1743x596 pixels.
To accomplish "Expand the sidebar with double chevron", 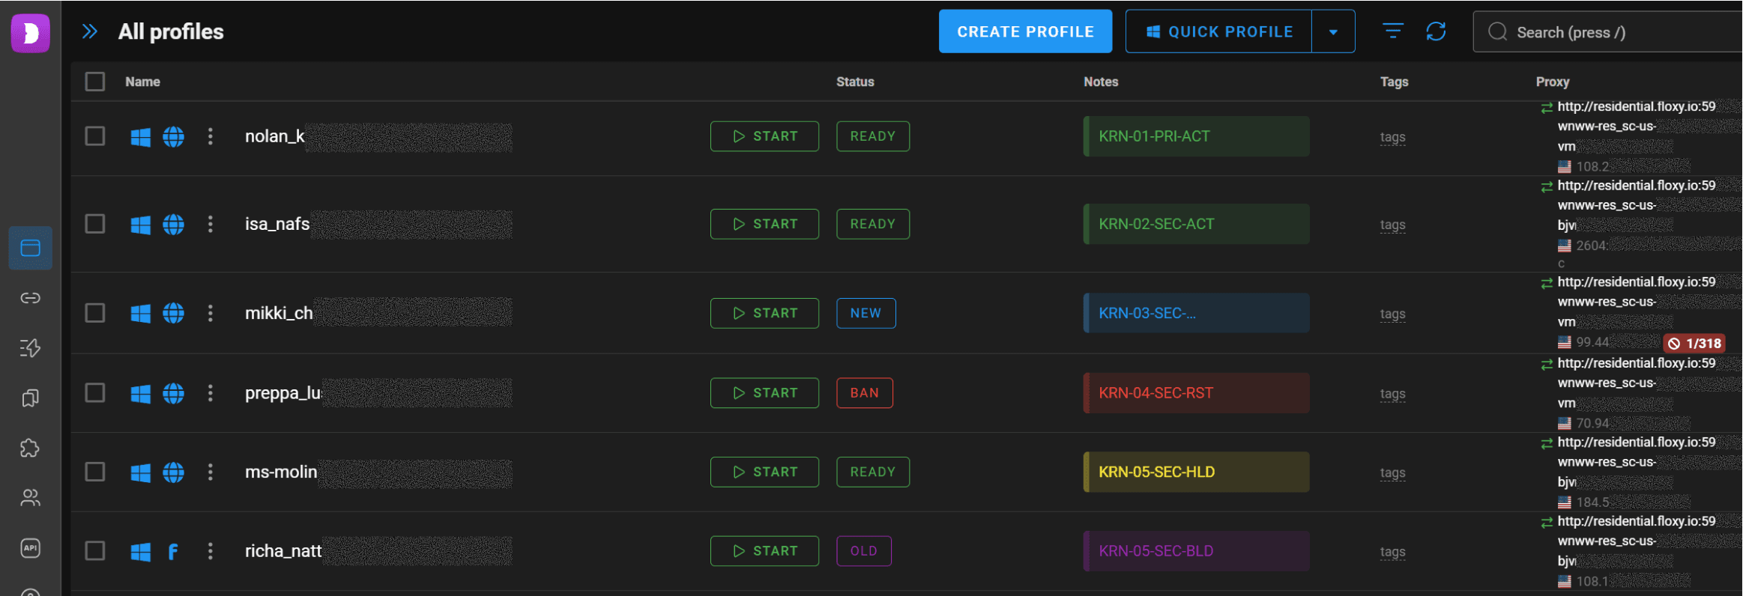I will click(x=90, y=31).
